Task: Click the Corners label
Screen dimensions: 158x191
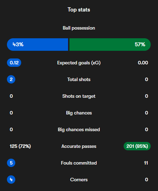Action: 79,180
